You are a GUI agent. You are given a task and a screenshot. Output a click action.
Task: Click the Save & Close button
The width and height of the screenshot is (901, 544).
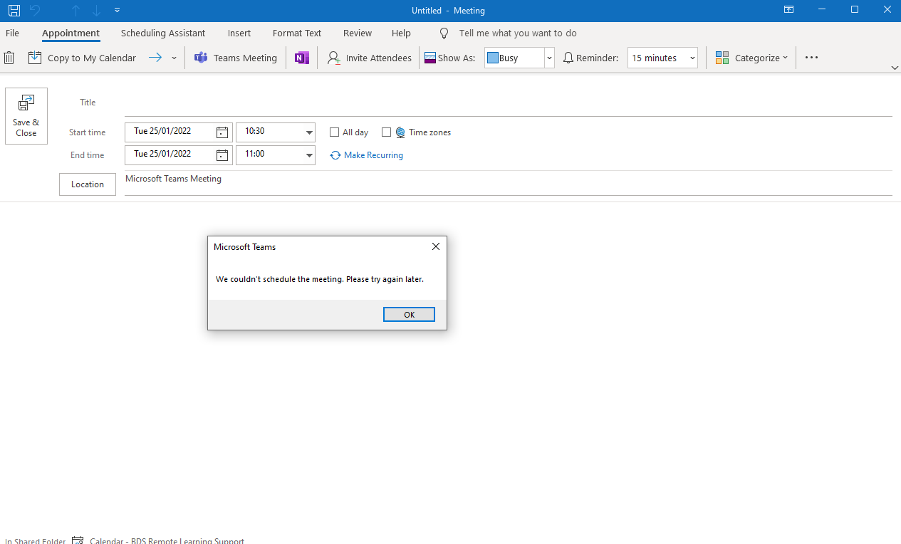26,116
